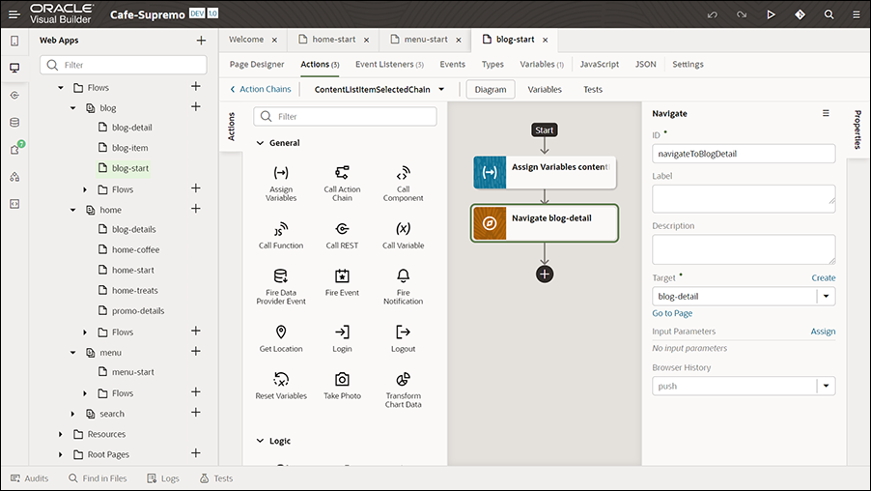Viewport: 871px width, 491px height.
Task: Open the chain Tests sub-tab
Action: pos(593,89)
